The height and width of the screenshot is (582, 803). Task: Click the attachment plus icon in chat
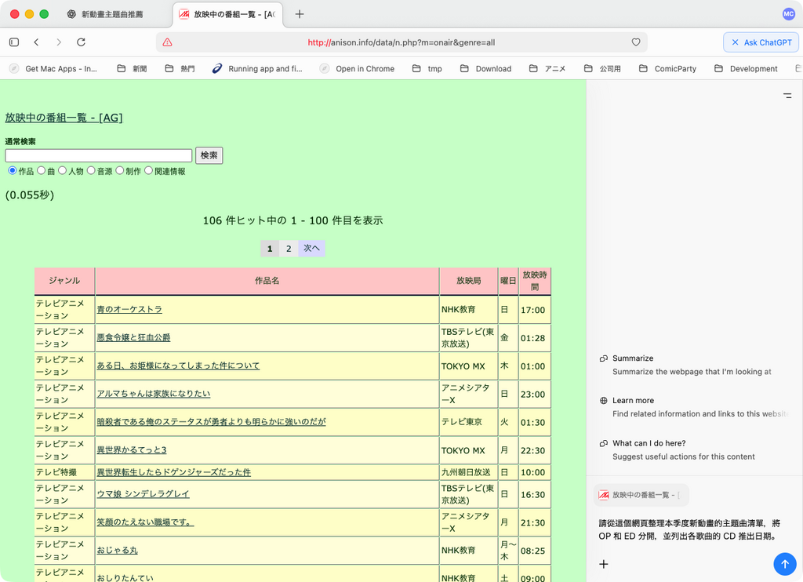point(604,563)
